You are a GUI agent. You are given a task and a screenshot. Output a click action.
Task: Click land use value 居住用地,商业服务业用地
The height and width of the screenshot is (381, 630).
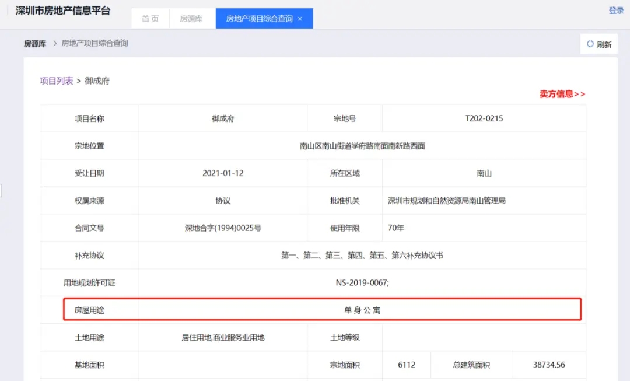223,338
